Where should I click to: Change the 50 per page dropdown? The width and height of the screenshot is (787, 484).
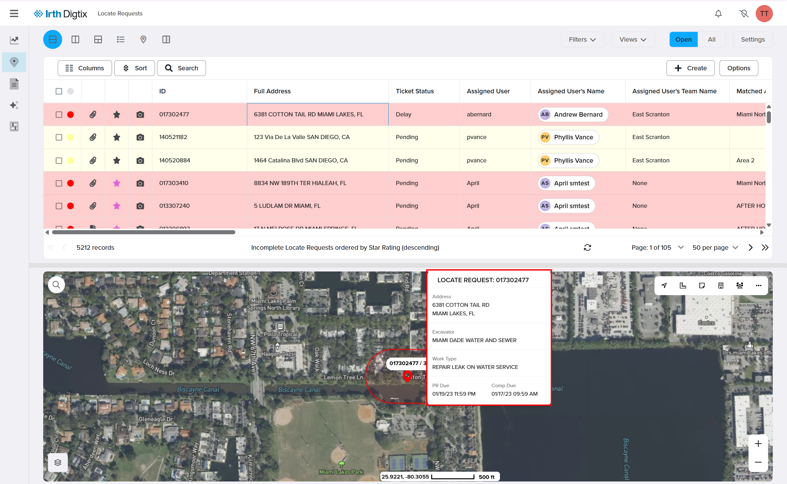[x=715, y=248]
